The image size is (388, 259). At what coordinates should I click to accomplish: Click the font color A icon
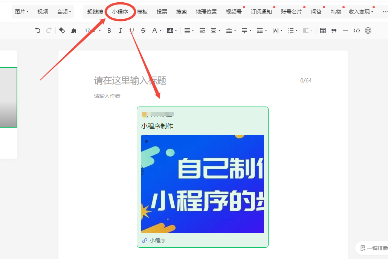[x=154, y=30]
